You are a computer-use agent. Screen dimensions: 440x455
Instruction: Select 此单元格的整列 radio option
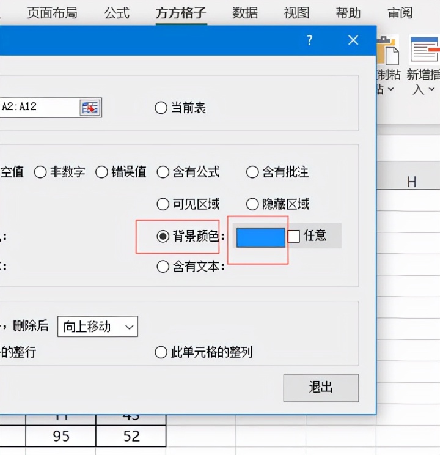[204, 352]
